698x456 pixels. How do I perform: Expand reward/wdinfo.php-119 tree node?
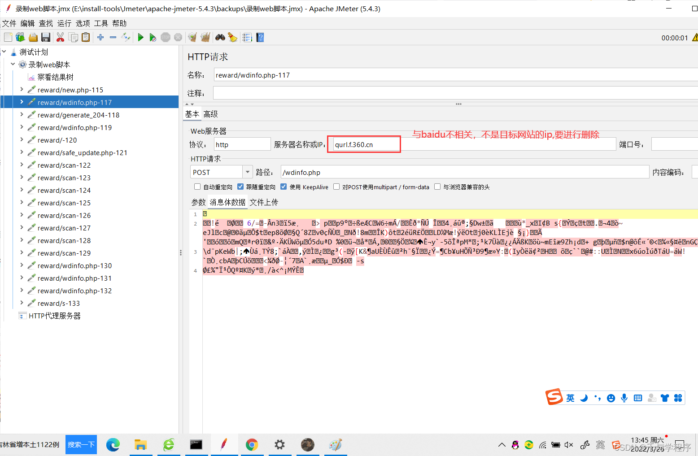(22, 127)
